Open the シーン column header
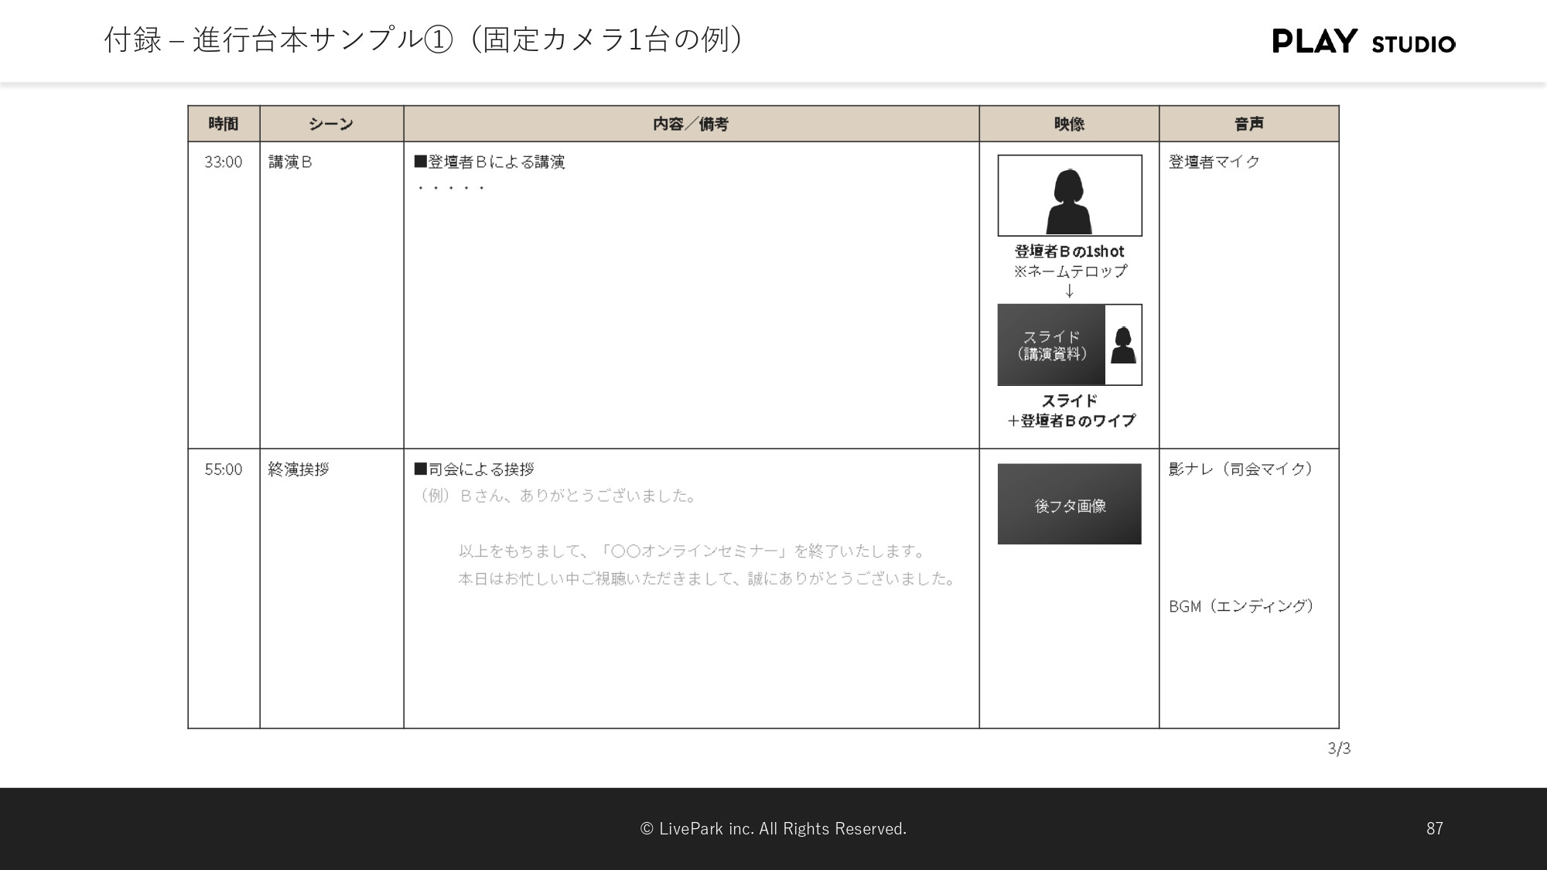The width and height of the screenshot is (1547, 870). 331,123
